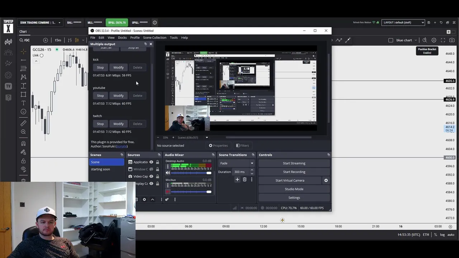Image resolution: width=459 pixels, height=258 pixels.
Task: Toggle the checkbox beside blue chart
Action: point(391,40)
